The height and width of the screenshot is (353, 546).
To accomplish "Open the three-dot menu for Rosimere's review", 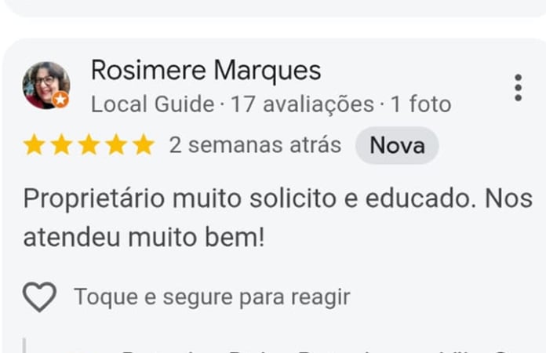I will pos(518,88).
